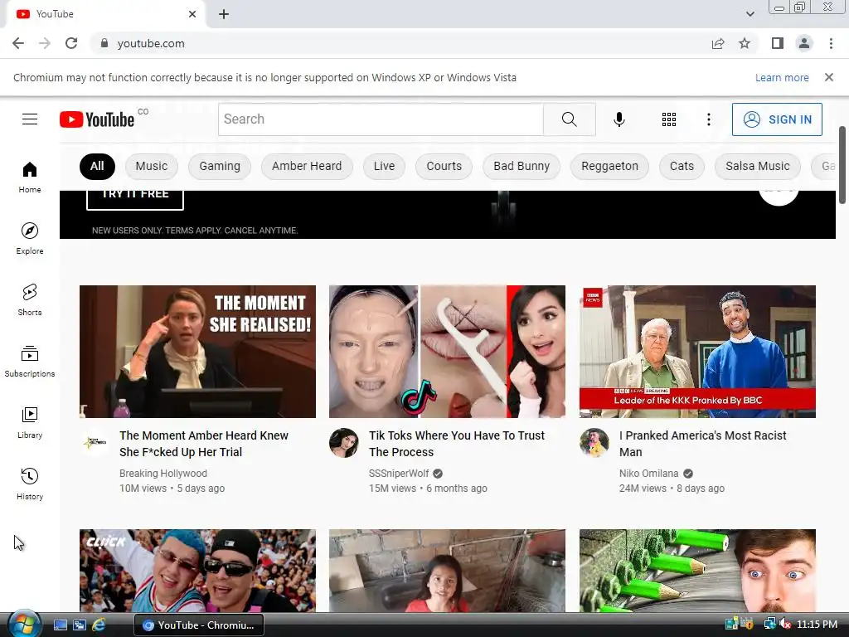Image resolution: width=849 pixels, height=637 pixels.
Task: Select the Salsa Music chip
Action: [758, 166]
